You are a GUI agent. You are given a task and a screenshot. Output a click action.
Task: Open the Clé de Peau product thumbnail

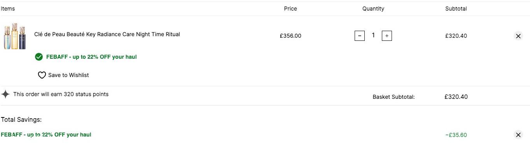click(15, 35)
